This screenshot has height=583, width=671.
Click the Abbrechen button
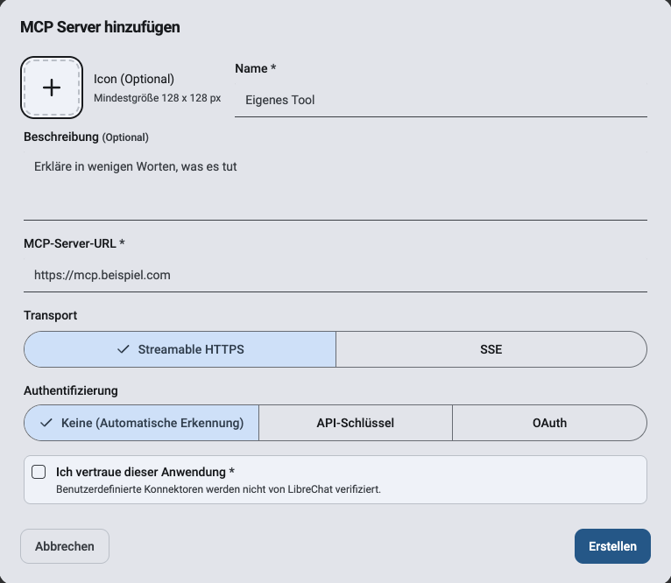[65, 546]
